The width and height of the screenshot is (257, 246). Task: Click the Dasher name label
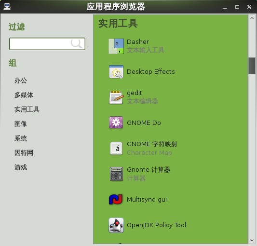pos(138,41)
